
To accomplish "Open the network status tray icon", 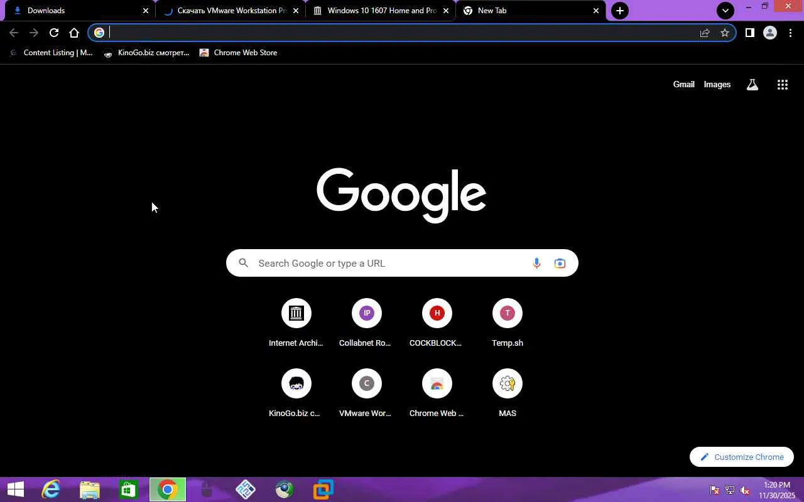I will (730, 490).
